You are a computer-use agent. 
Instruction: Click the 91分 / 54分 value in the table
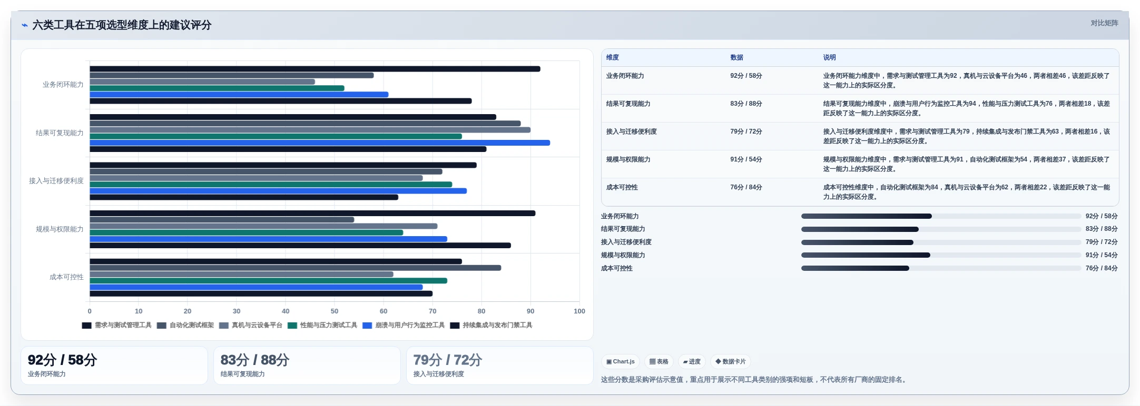tap(746, 159)
